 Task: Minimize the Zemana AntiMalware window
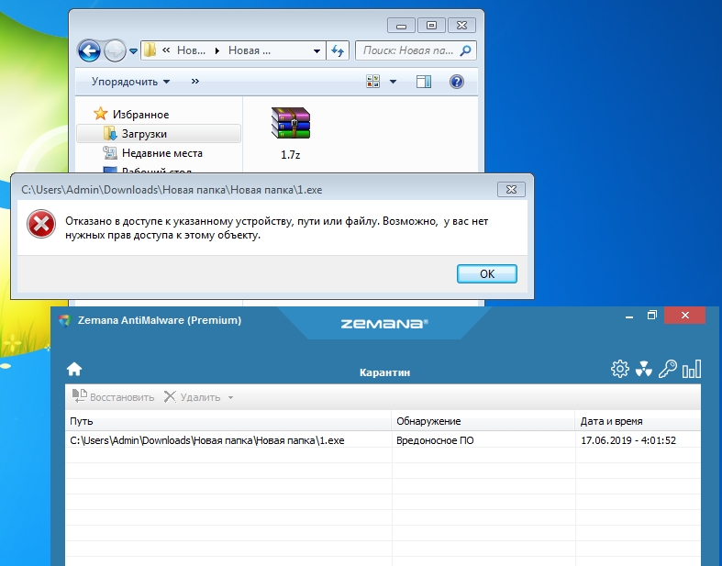[x=629, y=316]
